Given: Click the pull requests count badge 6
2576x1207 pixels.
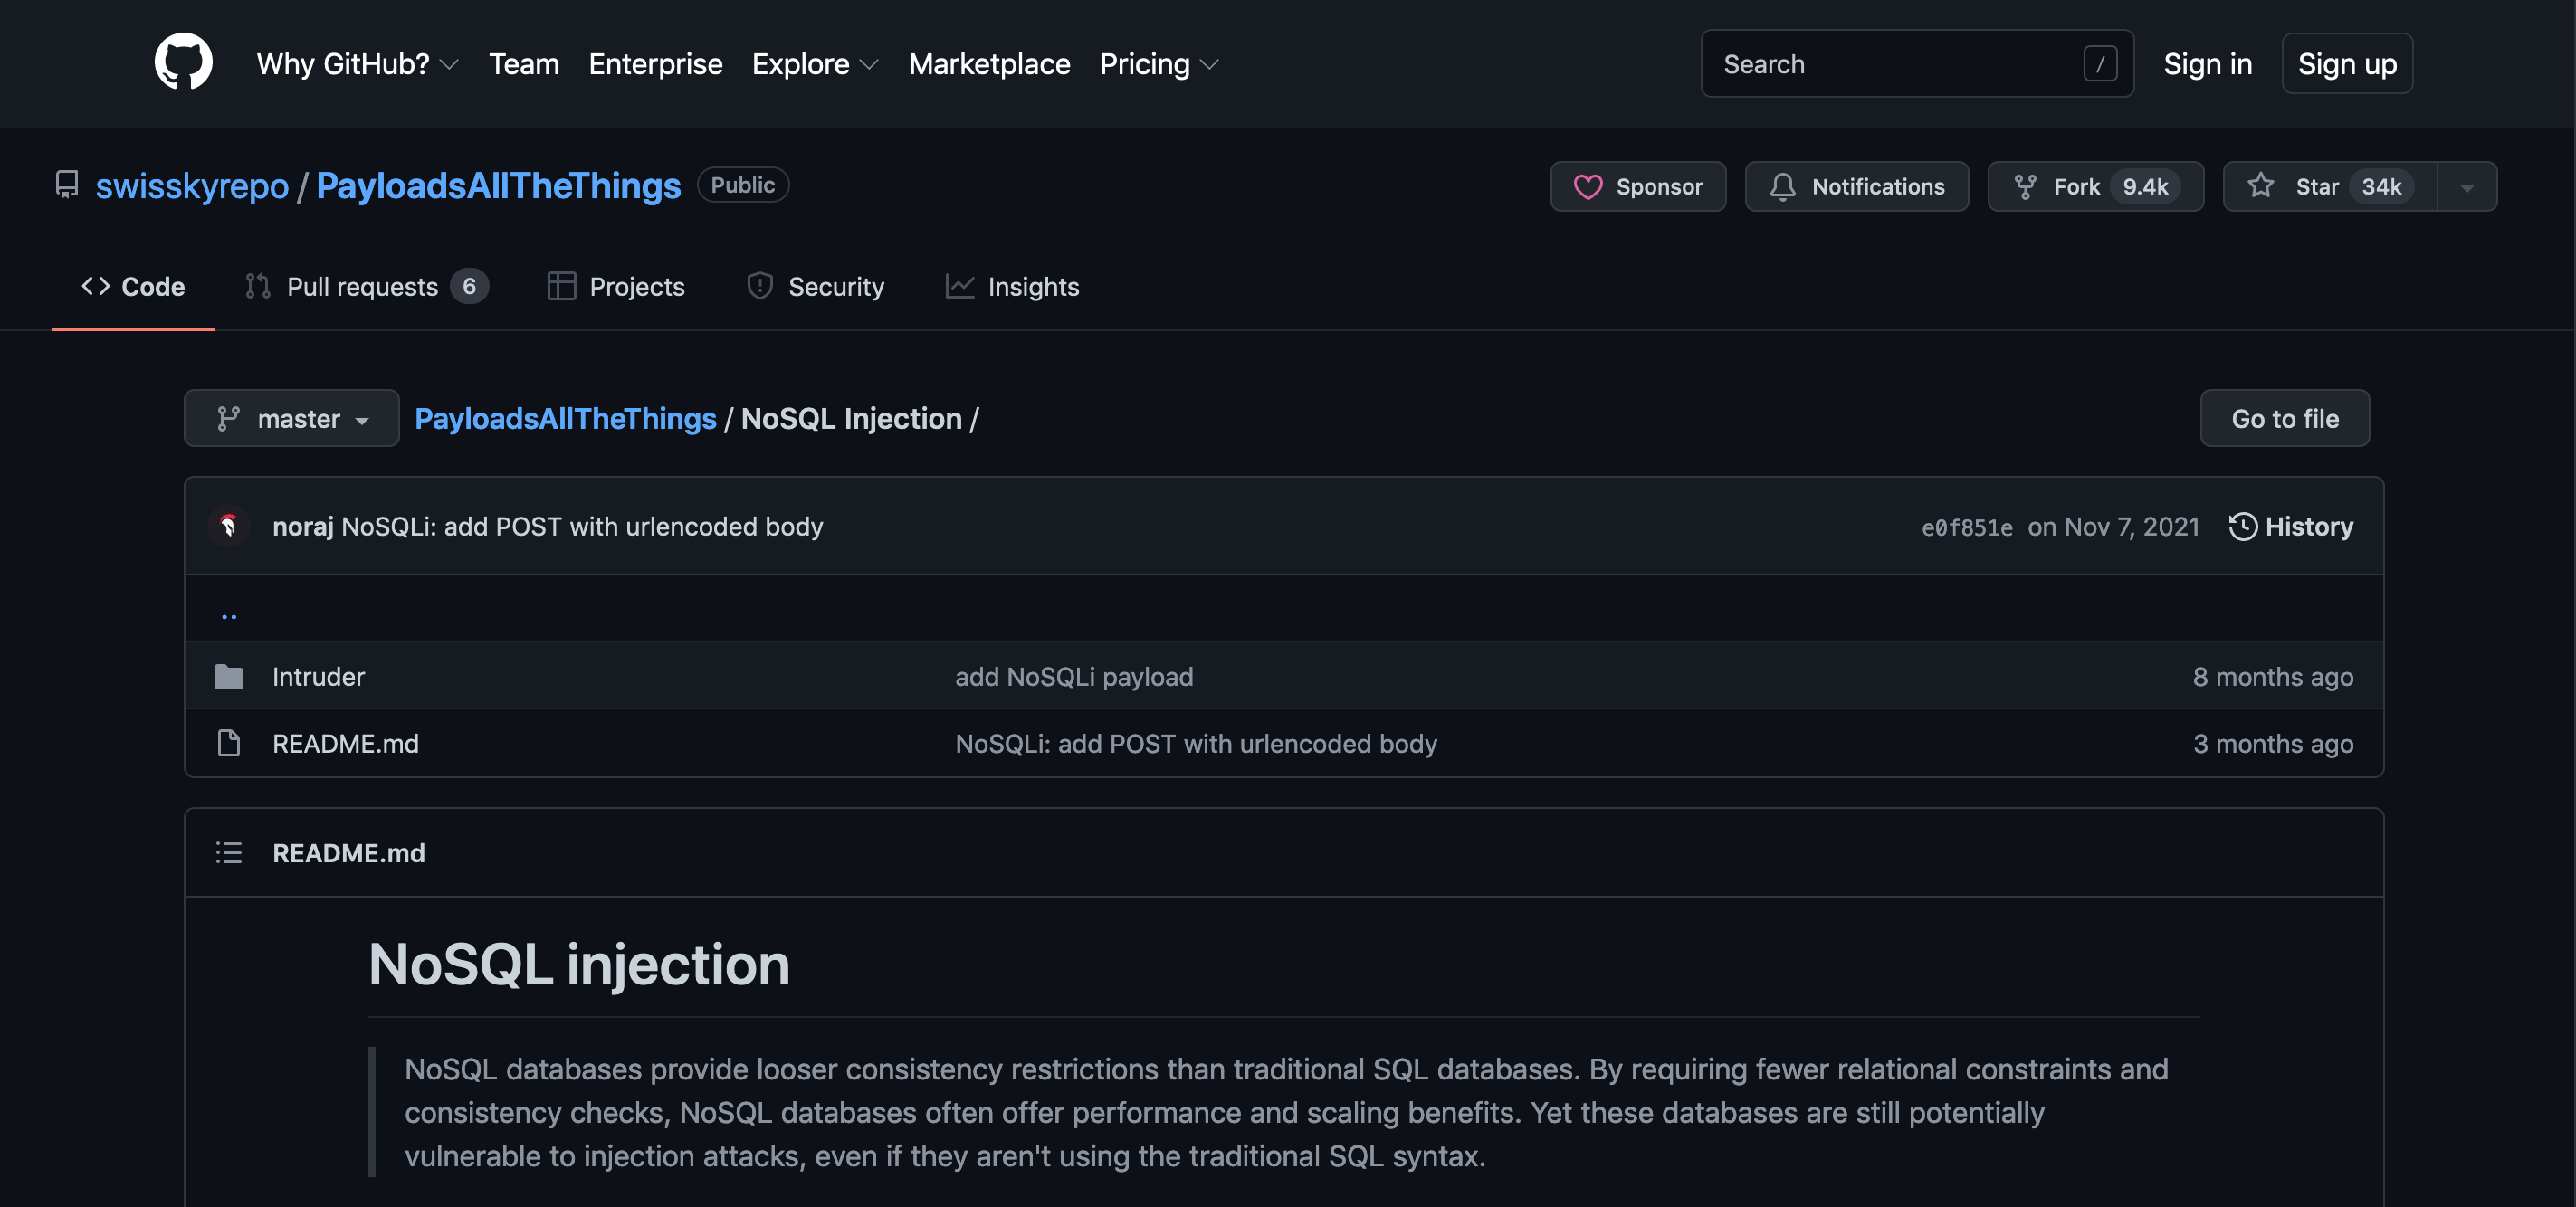Looking at the screenshot, I should (469, 286).
